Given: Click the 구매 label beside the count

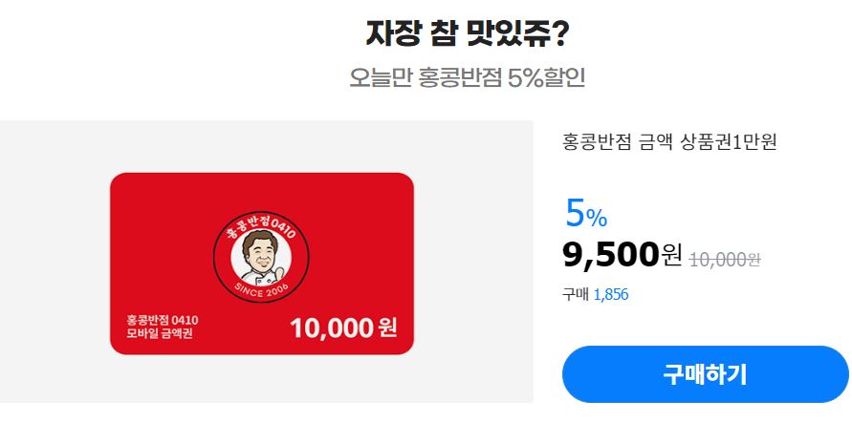Looking at the screenshot, I should pos(576,295).
